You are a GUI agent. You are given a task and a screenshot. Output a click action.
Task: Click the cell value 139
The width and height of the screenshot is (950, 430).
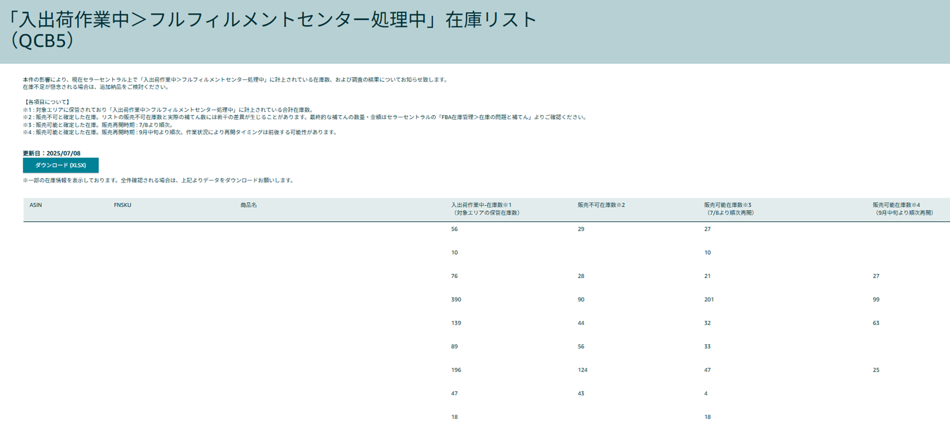[x=456, y=323]
